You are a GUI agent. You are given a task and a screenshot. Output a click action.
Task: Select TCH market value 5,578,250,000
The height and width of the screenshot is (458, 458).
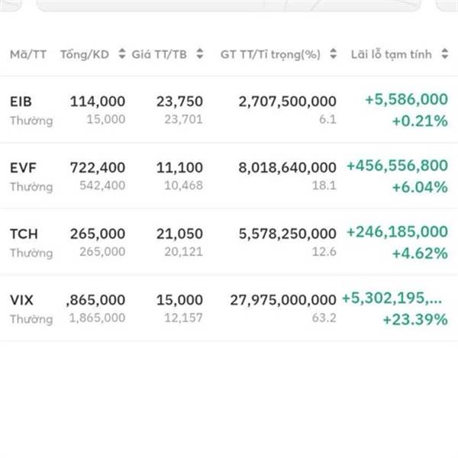tap(288, 234)
